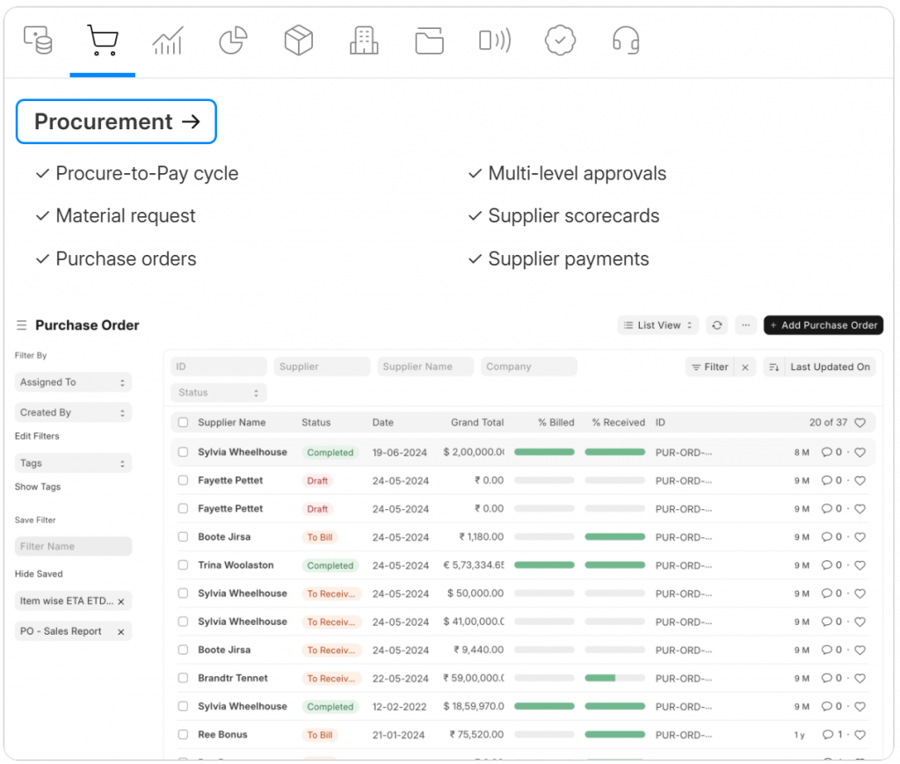Click % Billed progress bar for Sylvia Wheelhouse

pos(544,452)
